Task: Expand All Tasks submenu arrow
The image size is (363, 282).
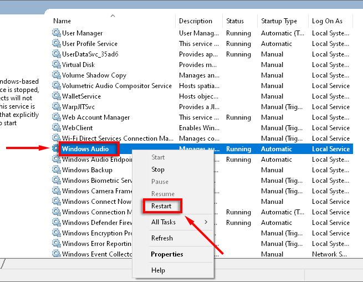Action: point(206,222)
